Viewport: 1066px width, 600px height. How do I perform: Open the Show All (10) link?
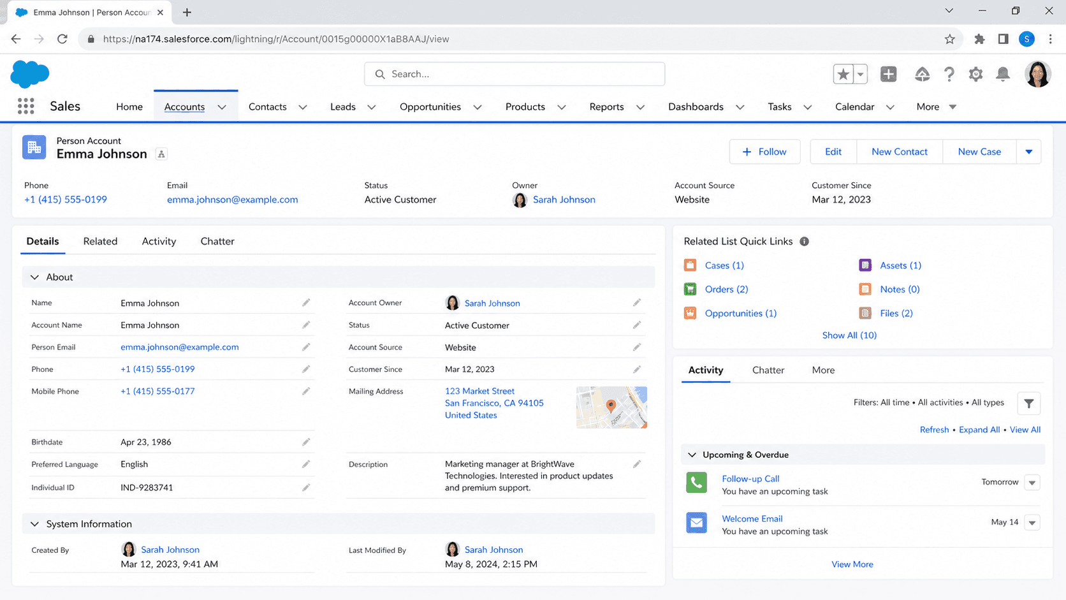(x=849, y=335)
